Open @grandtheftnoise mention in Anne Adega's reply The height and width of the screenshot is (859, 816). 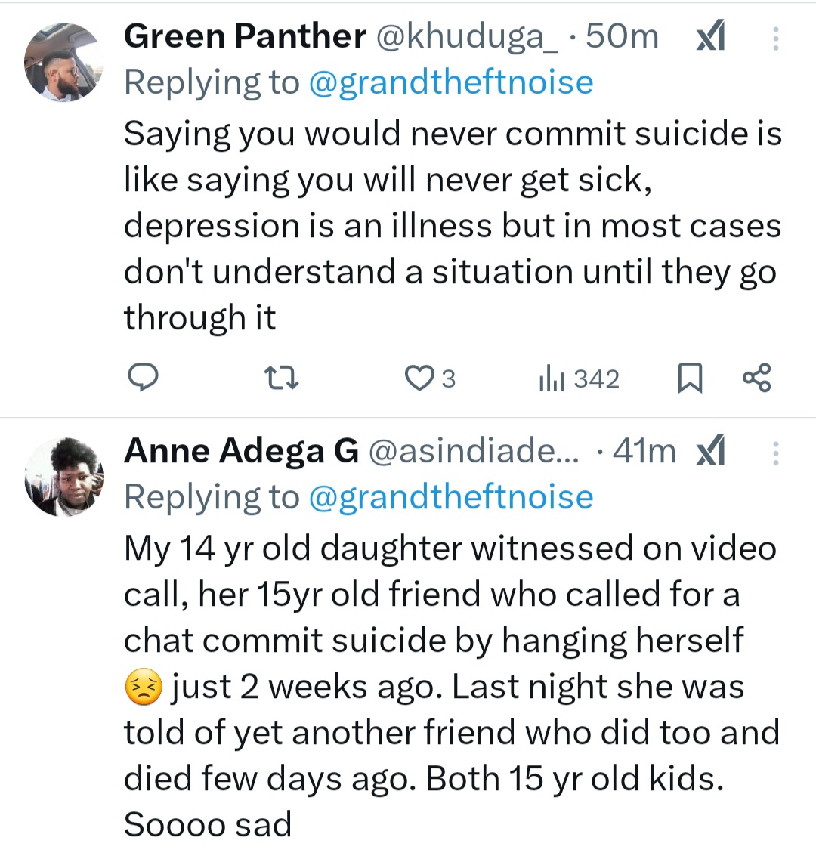tap(451, 497)
